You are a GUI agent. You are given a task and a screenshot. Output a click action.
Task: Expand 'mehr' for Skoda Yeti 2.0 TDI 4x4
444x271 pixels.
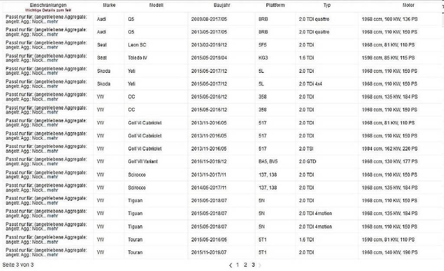point(52,86)
